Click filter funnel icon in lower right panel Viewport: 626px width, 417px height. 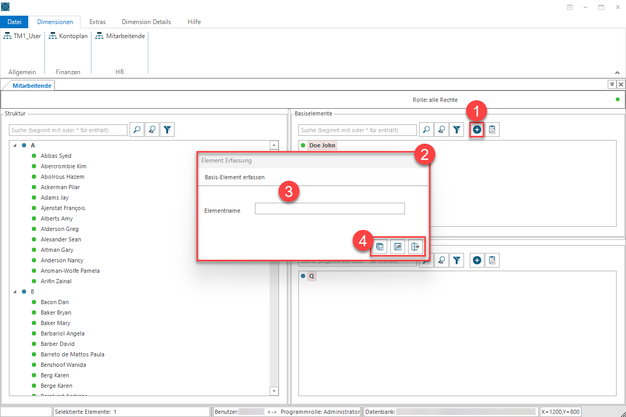tap(457, 260)
